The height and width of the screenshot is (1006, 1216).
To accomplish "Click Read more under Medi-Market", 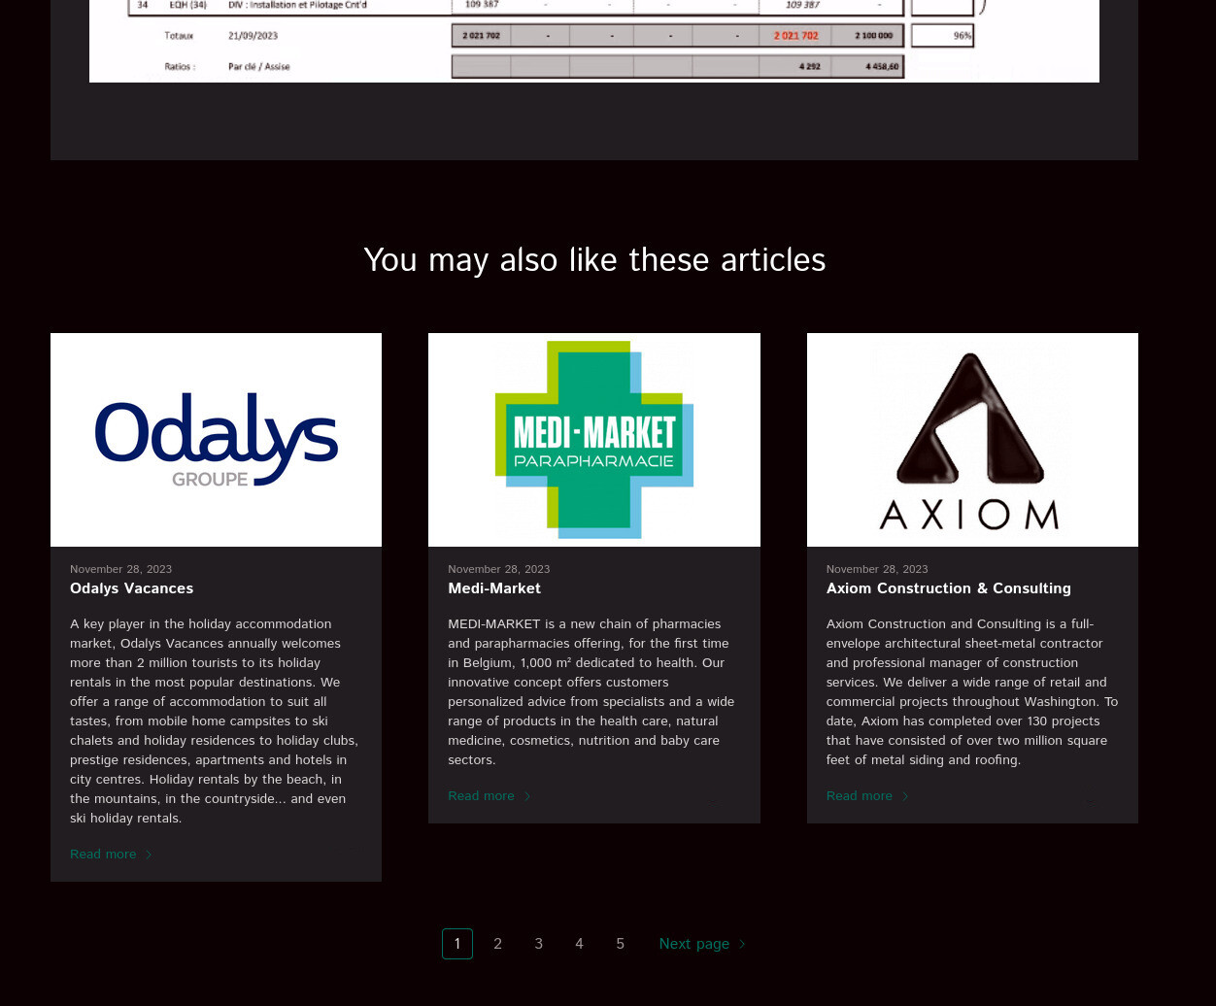I will click(481, 796).
